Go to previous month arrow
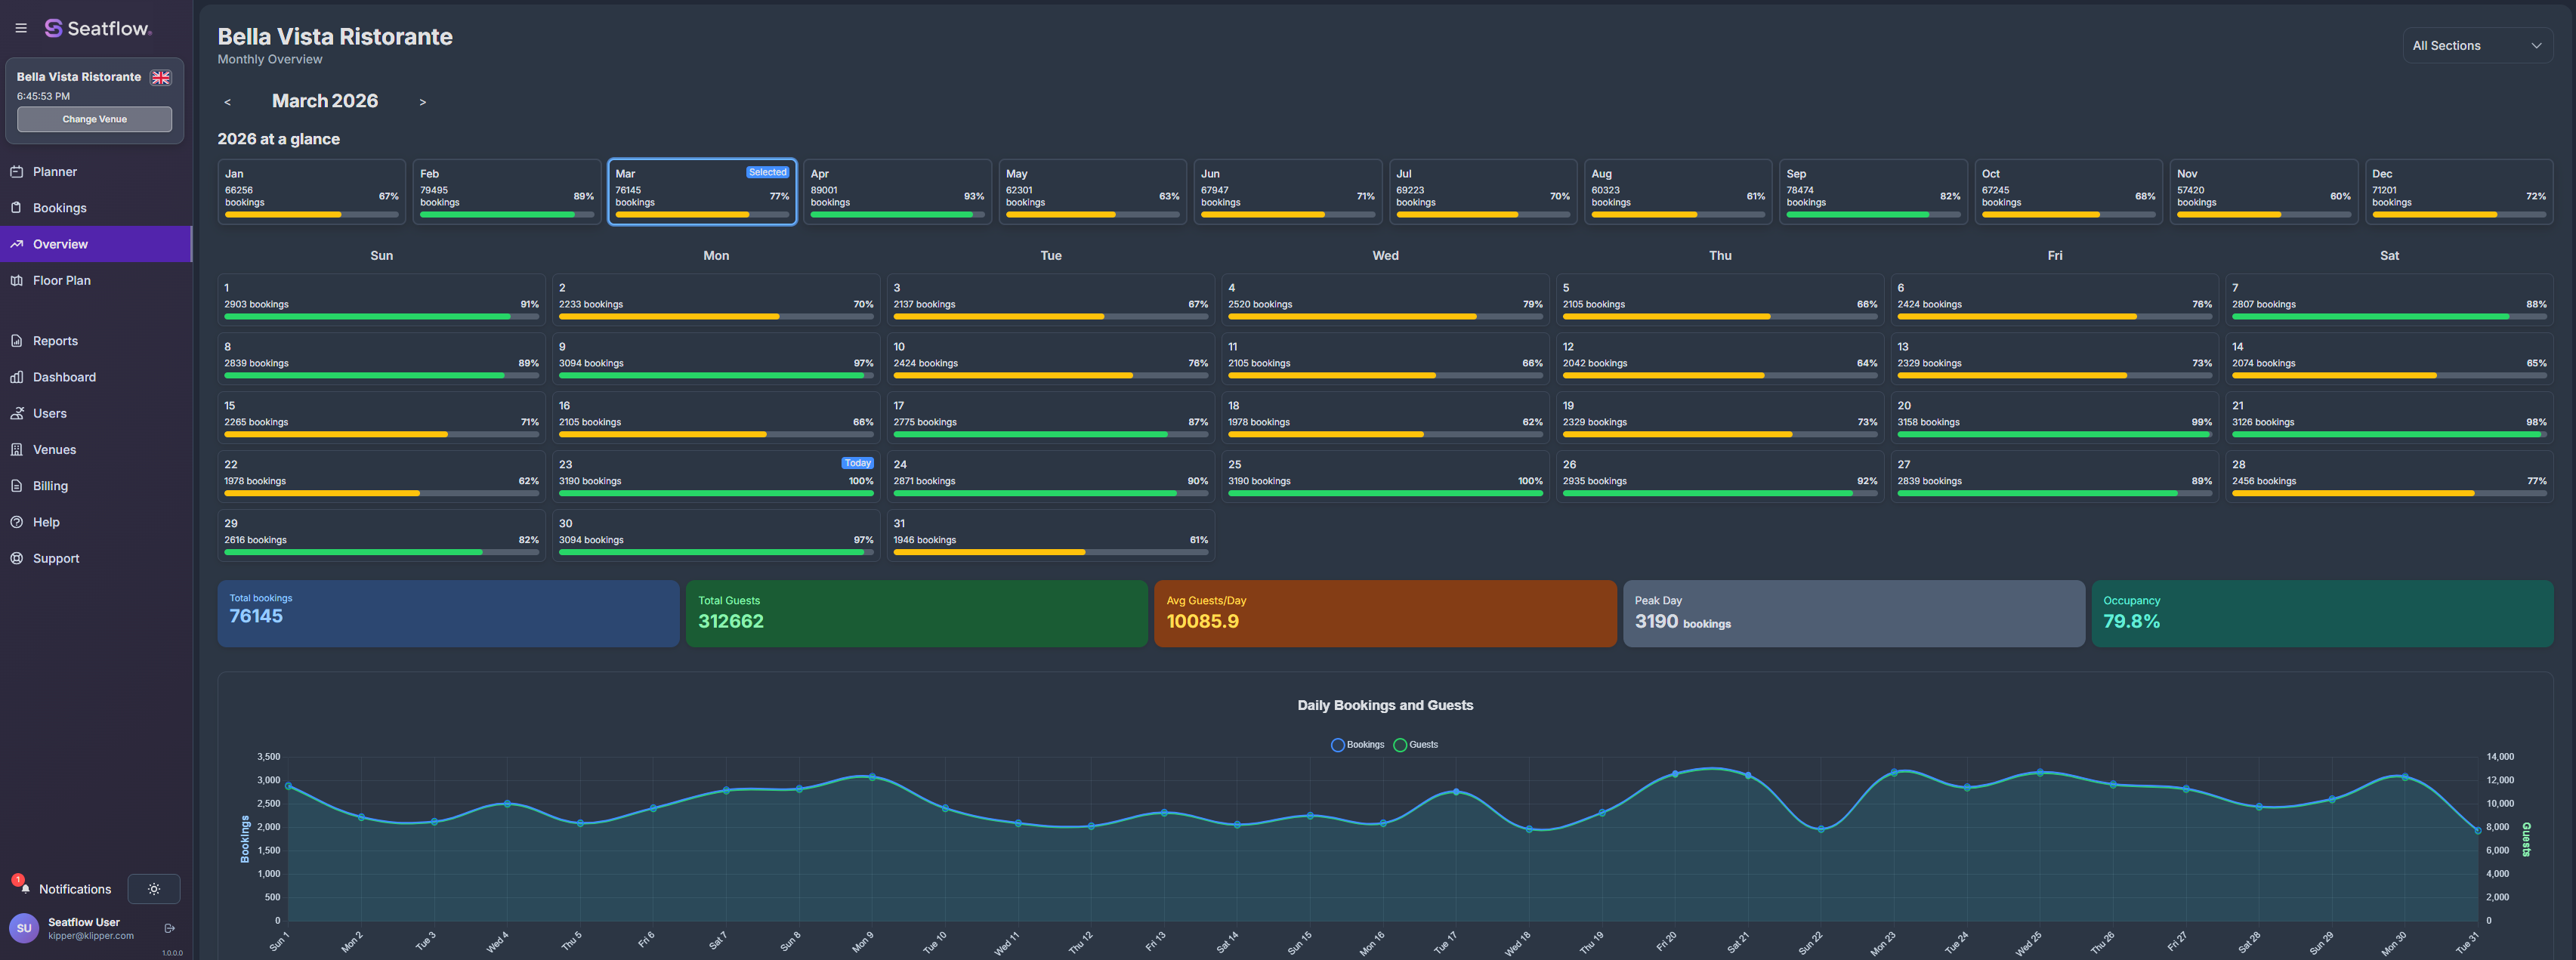 (228, 102)
